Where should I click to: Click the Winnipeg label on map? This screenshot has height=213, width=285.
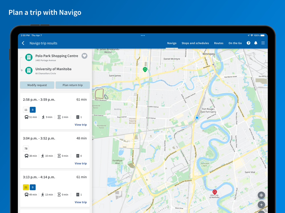pos(209,54)
